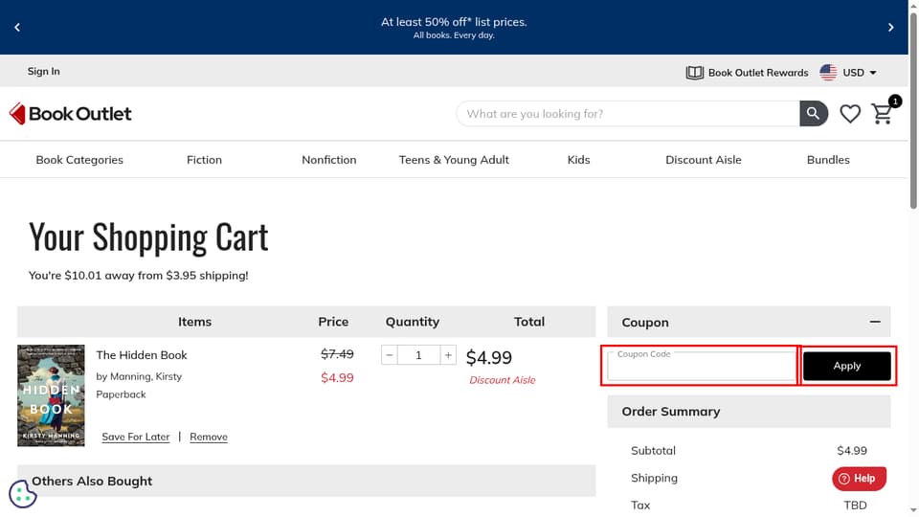Screen dimensions: 919x517
Task: Open the Sign In link
Action: coord(43,71)
